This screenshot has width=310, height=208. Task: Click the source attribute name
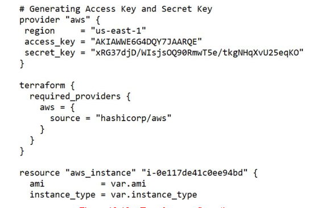click(x=65, y=118)
